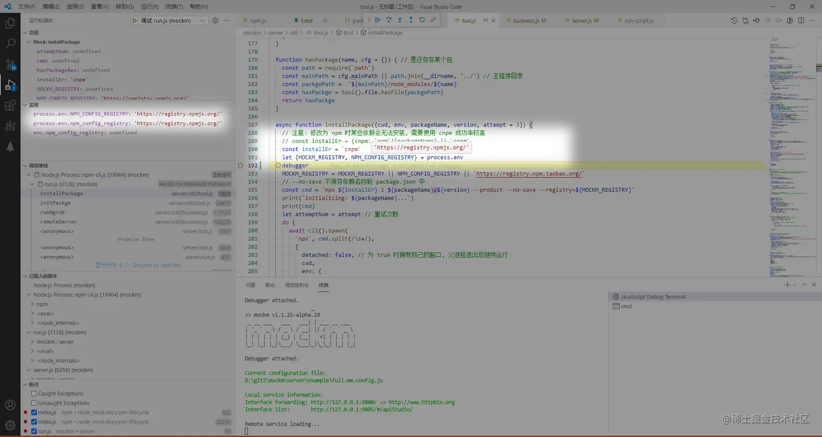The height and width of the screenshot is (437, 822).
Task: Toggle breakpoint glyph at line 192
Action: 240,165
